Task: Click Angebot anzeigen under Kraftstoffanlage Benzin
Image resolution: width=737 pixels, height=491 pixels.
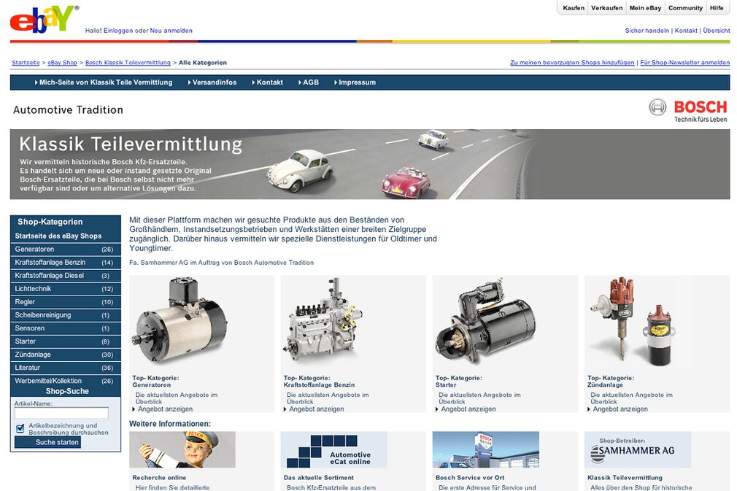Action: [x=317, y=409]
